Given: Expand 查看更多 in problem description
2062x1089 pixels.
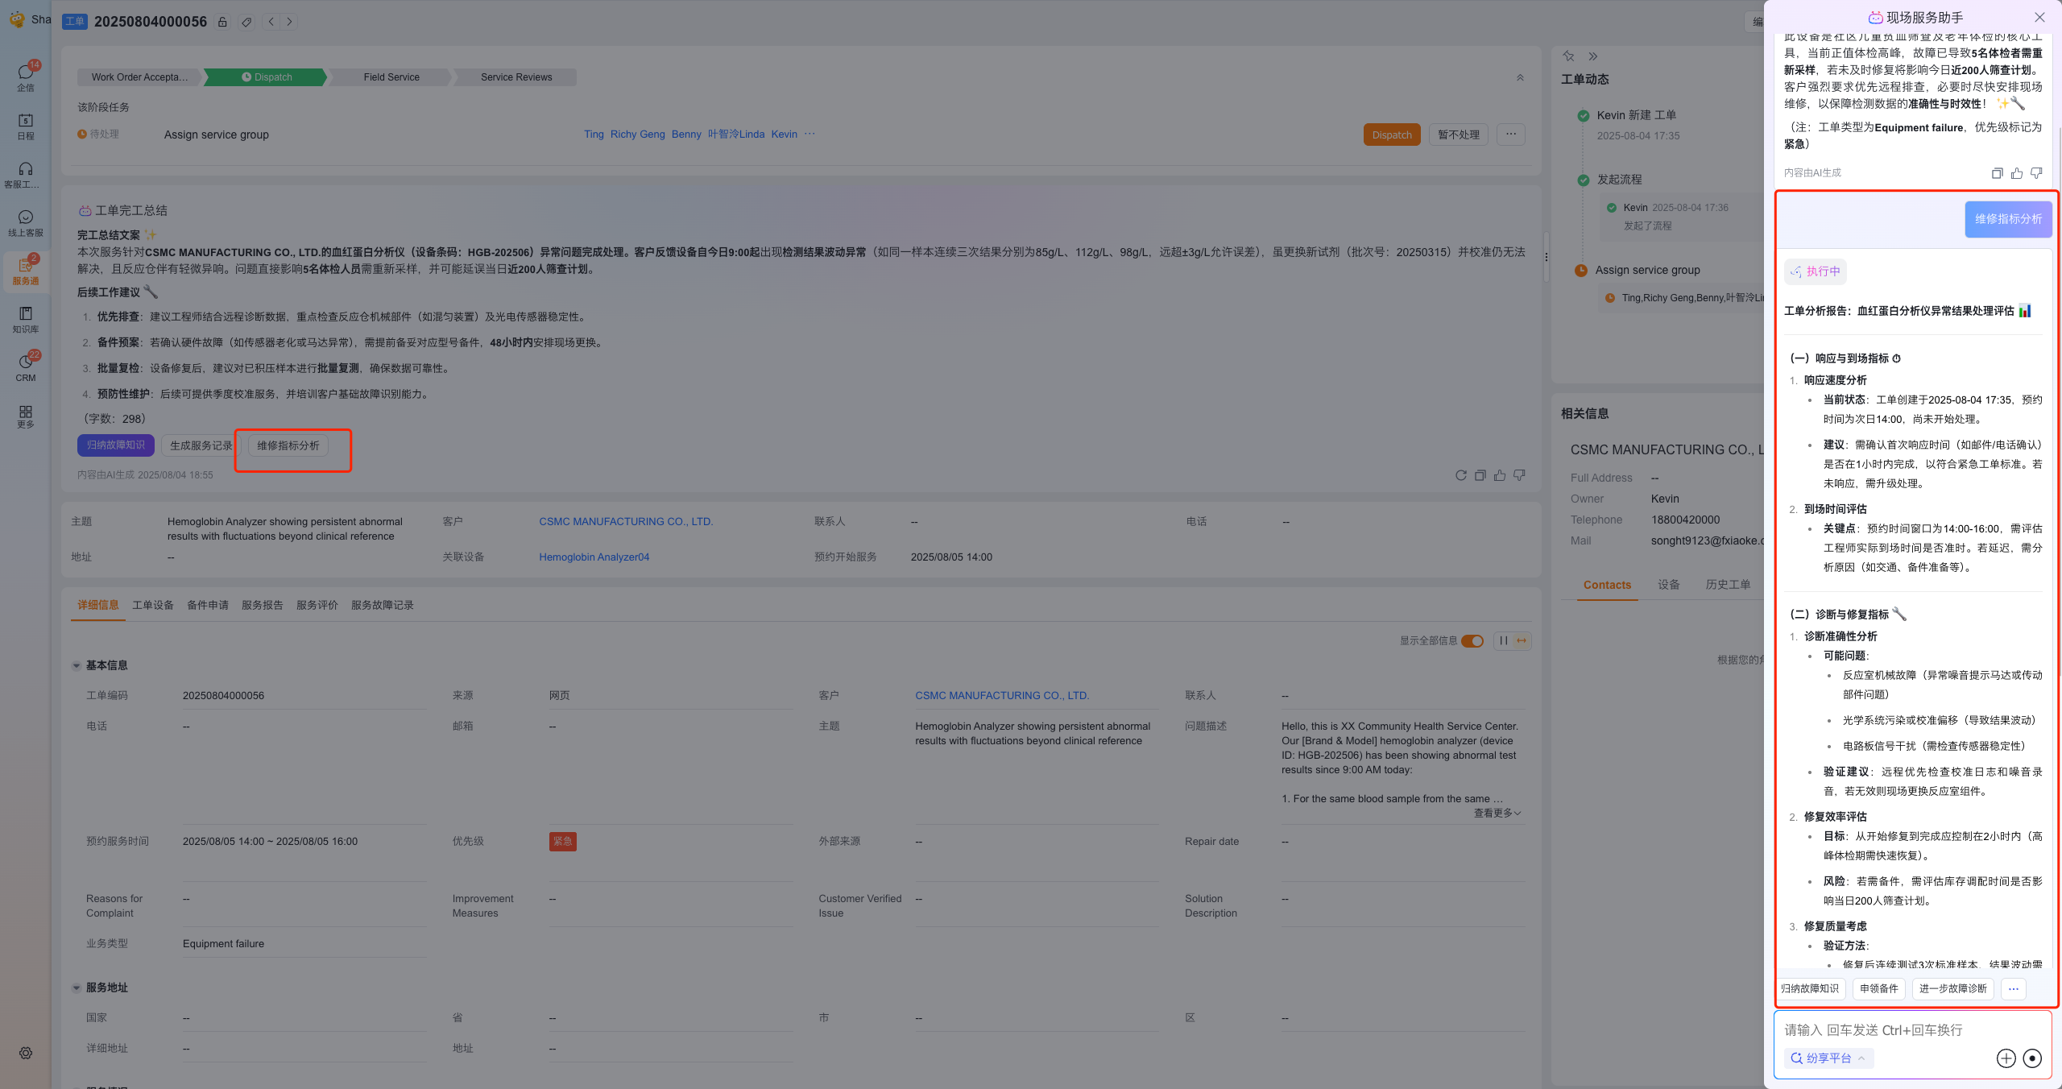Looking at the screenshot, I should [1497, 814].
